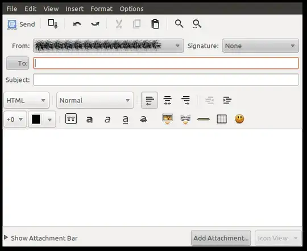Toggle underline text formatting
307x251 pixels.
pos(125,120)
